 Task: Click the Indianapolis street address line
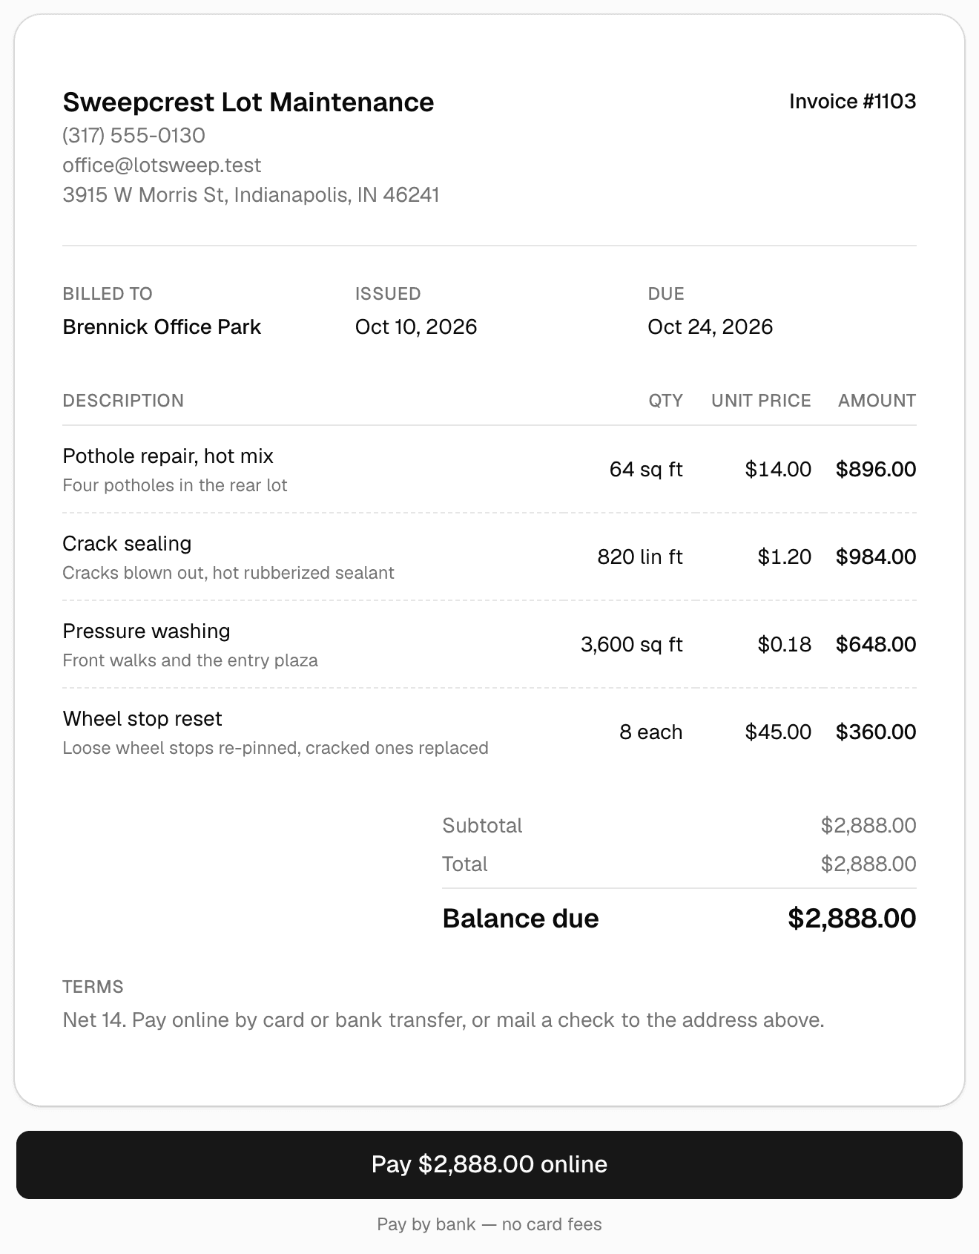pyautogui.click(x=251, y=194)
